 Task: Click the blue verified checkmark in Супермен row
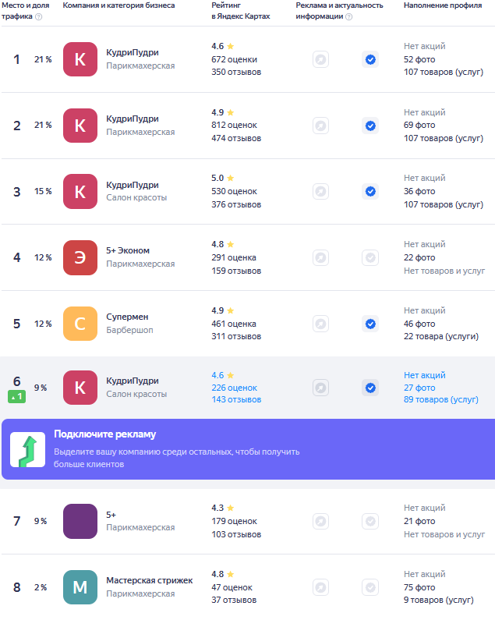point(370,324)
